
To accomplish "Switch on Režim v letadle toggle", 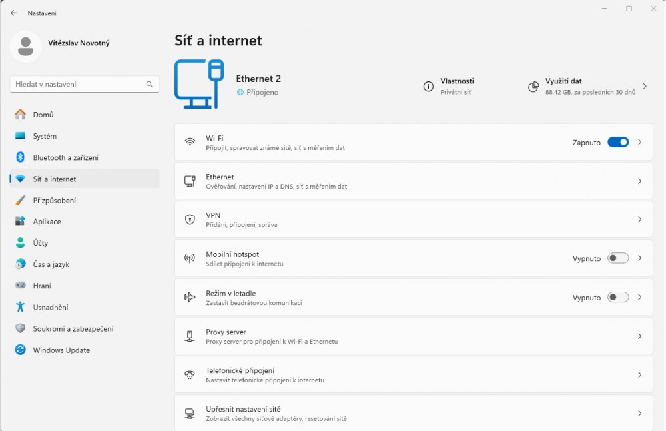I will pos(618,298).
